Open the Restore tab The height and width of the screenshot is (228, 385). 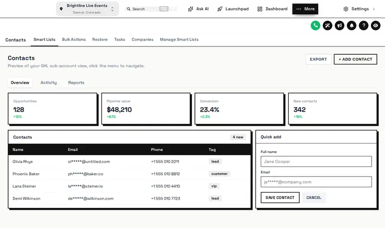[x=100, y=39]
